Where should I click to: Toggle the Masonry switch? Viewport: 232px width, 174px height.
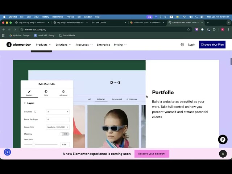tap(64, 134)
